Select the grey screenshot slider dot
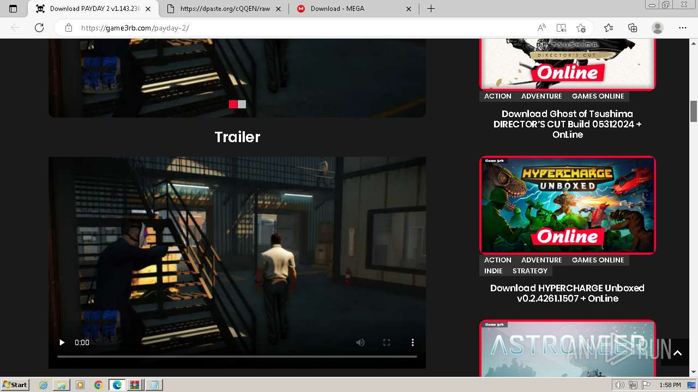Screen dimensions: 698x392 click(x=242, y=105)
